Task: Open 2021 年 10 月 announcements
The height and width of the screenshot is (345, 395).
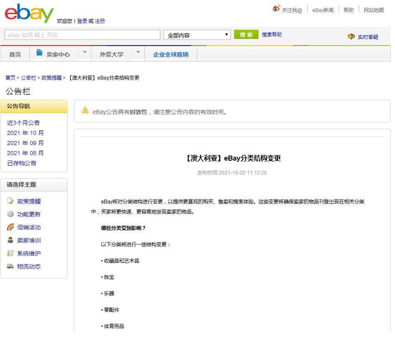Action: (x=25, y=133)
